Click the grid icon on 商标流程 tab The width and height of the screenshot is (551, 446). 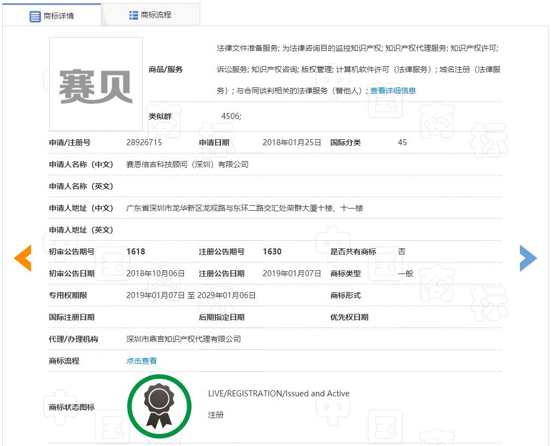click(134, 15)
